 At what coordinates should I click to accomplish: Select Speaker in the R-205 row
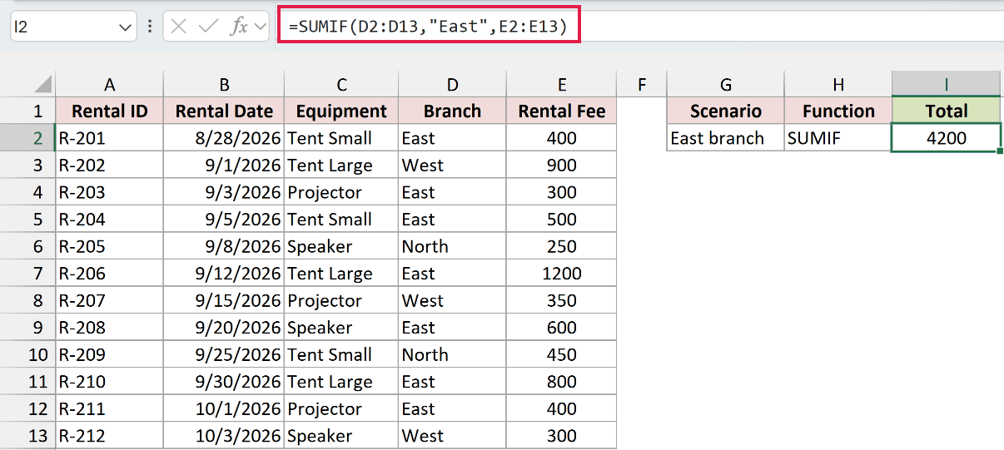(x=341, y=246)
